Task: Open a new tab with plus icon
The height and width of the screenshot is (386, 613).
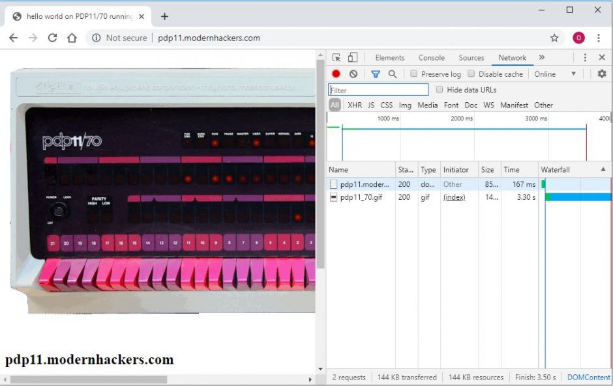Action: click(164, 16)
